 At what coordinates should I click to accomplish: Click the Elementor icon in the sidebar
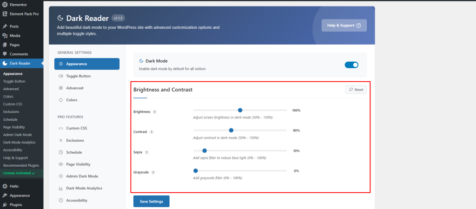coord(5,5)
